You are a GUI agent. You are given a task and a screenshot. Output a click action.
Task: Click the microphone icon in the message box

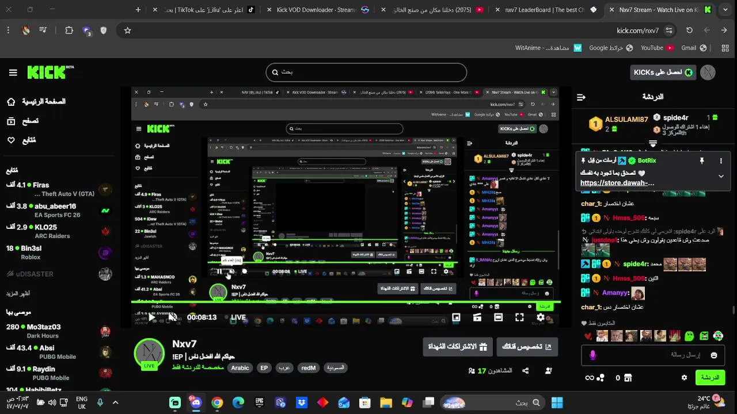click(593, 355)
